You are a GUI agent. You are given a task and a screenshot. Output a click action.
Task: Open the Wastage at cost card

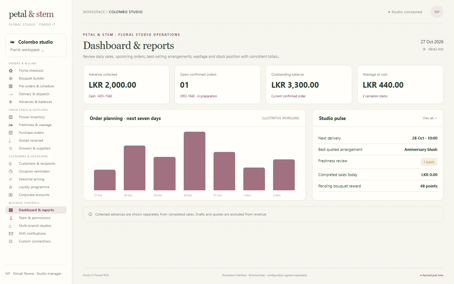point(400,84)
